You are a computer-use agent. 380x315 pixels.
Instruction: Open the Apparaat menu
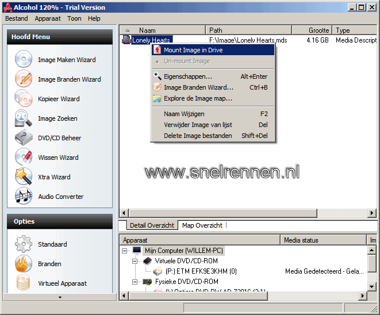[48, 18]
